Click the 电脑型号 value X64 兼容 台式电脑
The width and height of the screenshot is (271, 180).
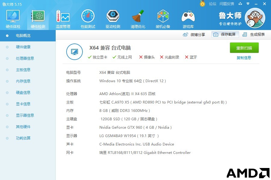pyautogui.click(x=115, y=73)
